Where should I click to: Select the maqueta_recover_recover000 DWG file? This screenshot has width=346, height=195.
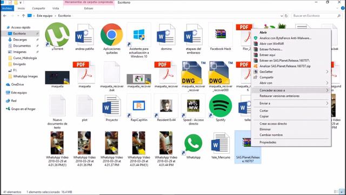[x=221, y=73]
